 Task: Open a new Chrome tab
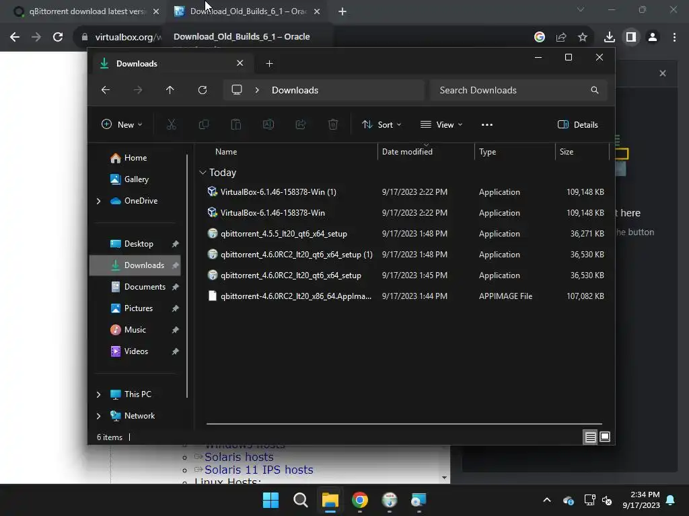point(342,11)
